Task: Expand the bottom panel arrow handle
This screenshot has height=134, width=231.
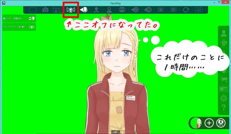Action: tap(116, 132)
